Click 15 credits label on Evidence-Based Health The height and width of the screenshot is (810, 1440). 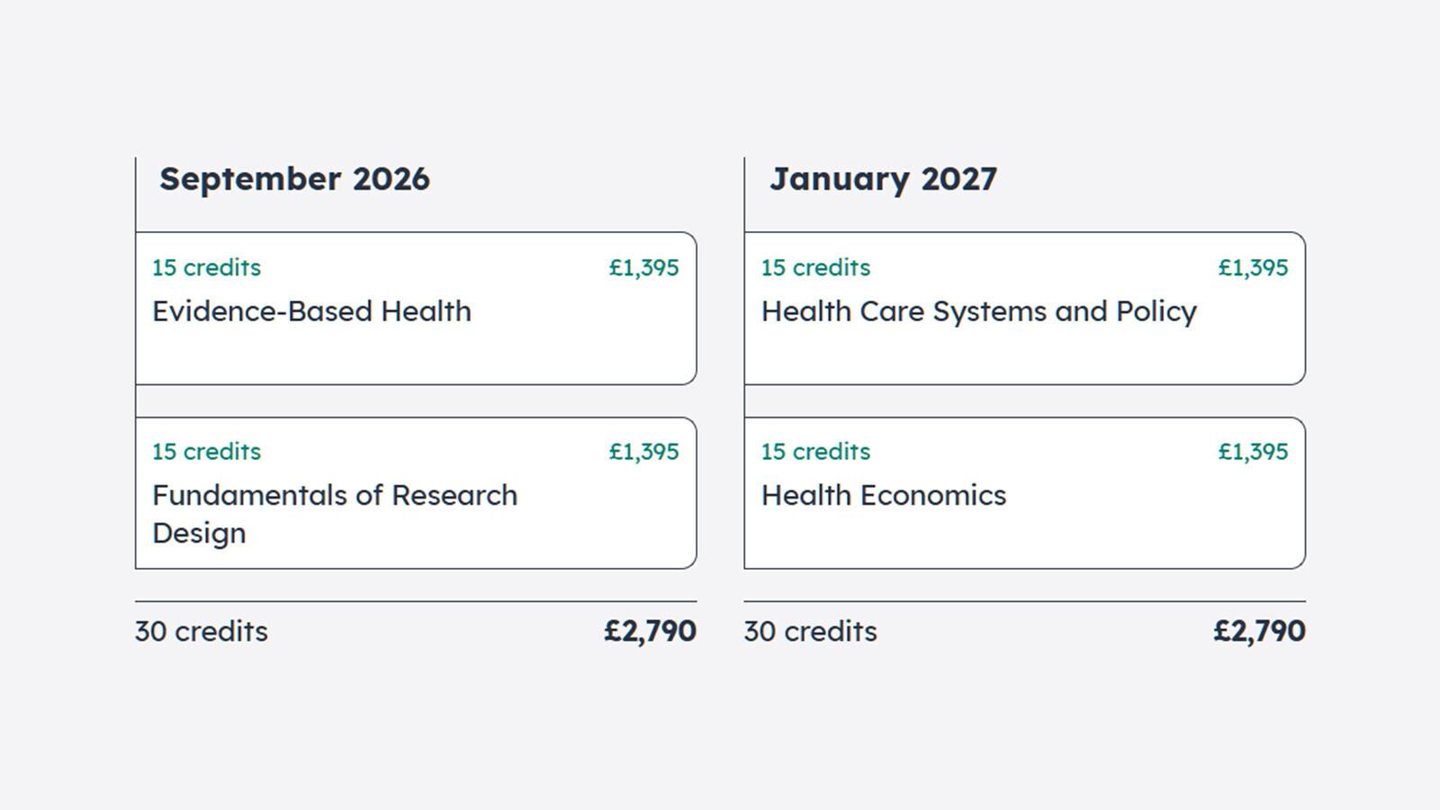click(206, 268)
